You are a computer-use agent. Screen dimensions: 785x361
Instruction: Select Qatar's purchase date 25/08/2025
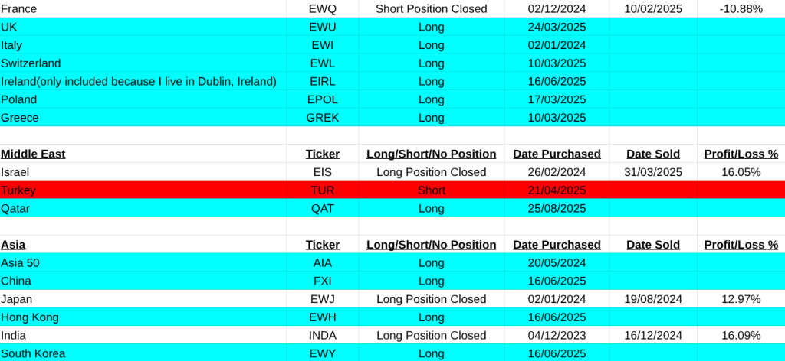tap(557, 208)
